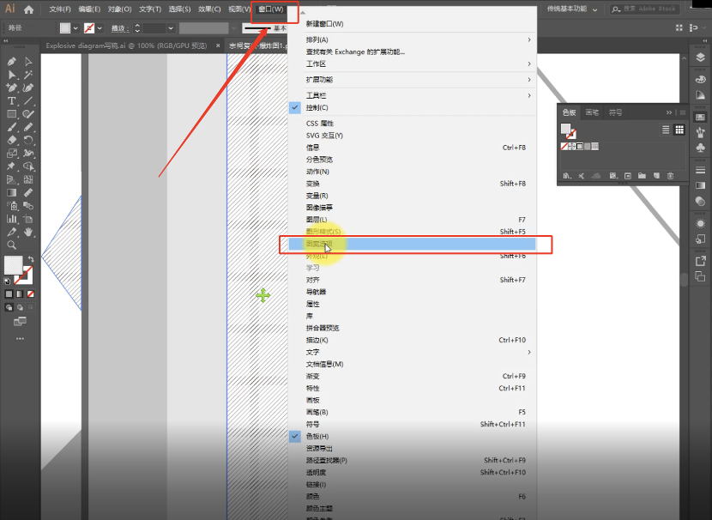Open the stroke color dropdown in control bar
The image size is (712, 520).
click(100, 28)
